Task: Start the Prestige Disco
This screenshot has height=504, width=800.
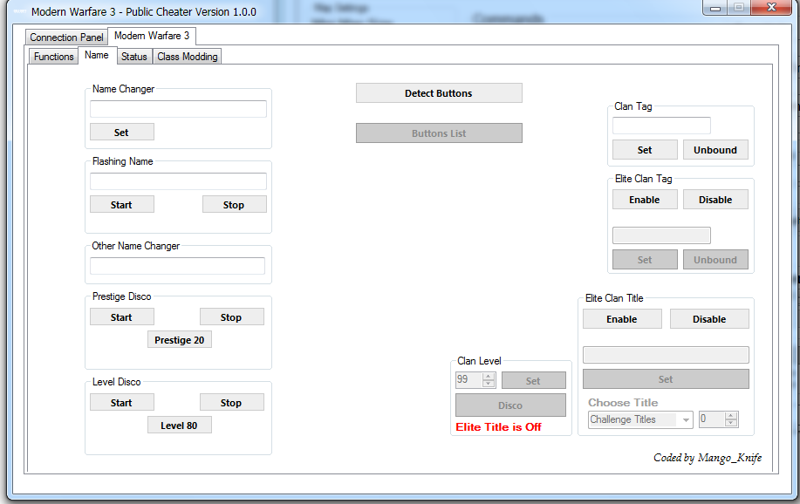Action: coord(121,317)
